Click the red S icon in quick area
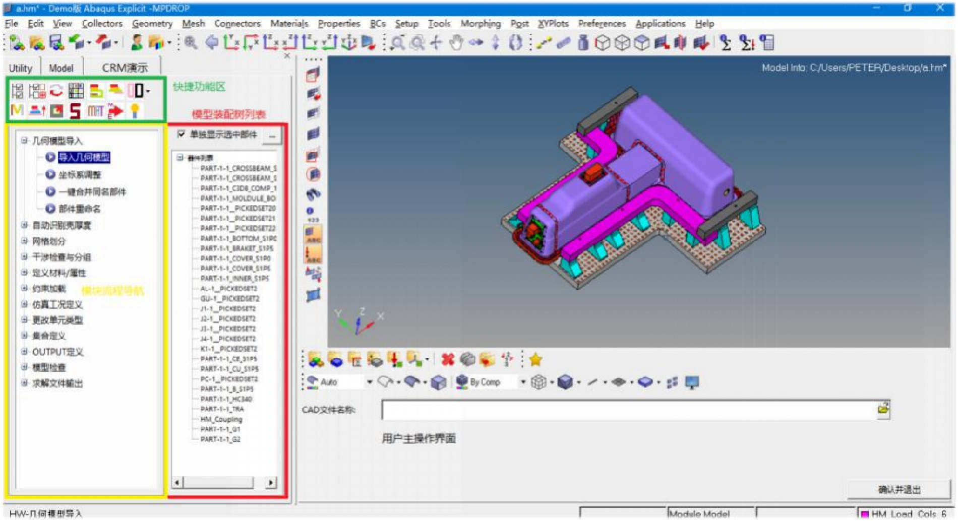Viewport: 958px width, 521px height. coord(75,110)
